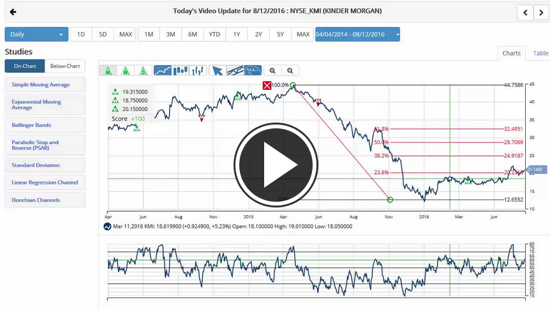Set chart range to 1M

149,34
